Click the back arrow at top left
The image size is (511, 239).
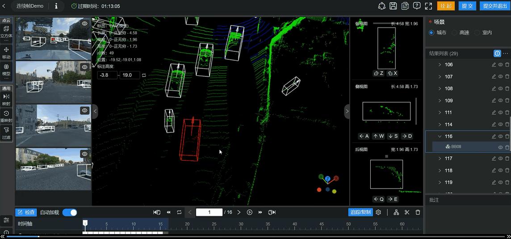click(4, 6)
